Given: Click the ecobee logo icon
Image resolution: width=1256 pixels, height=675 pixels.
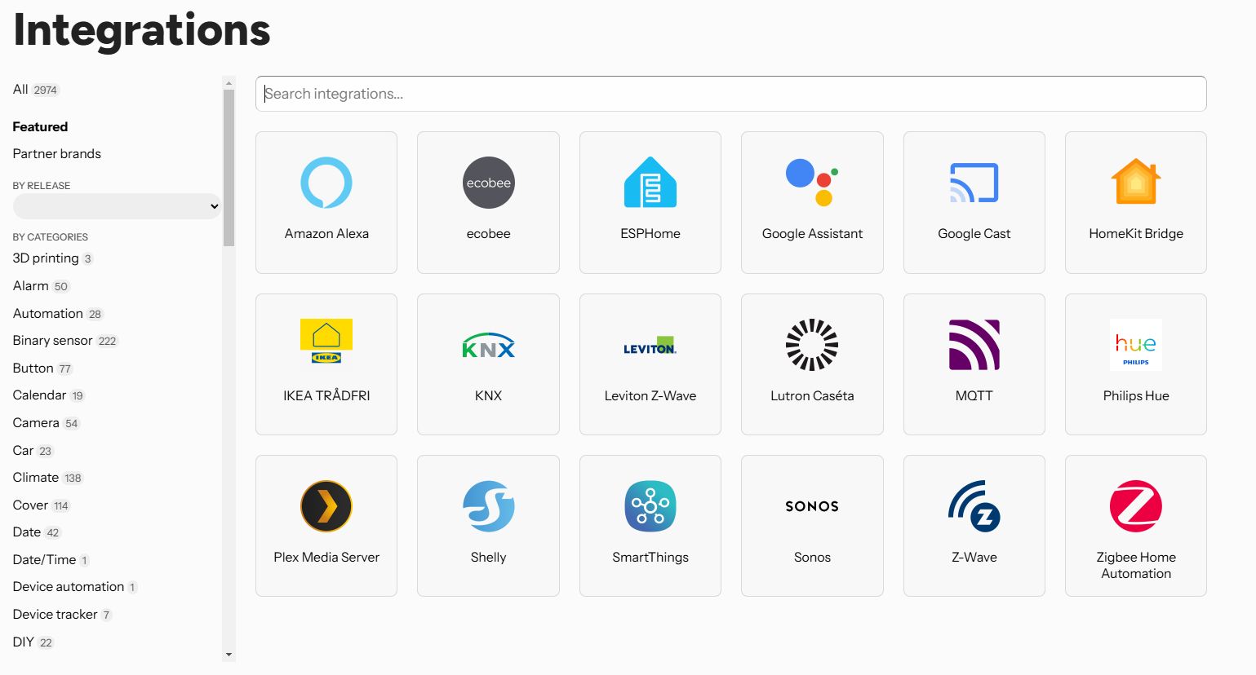Looking at the screenshot, I should [x=488, y=183].
